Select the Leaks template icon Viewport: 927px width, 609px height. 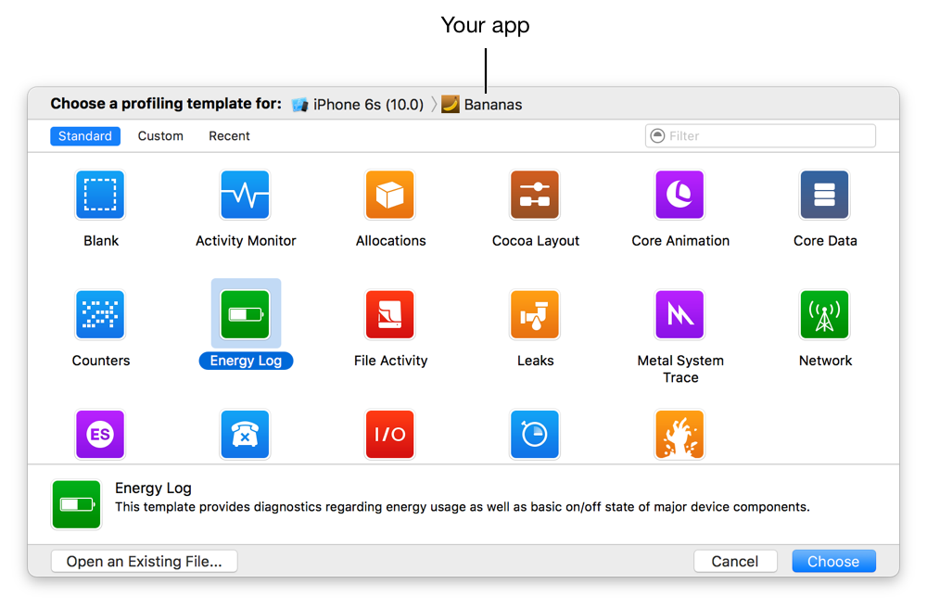pos(535,315)
